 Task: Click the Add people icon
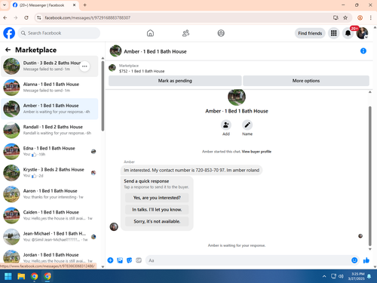226,125
